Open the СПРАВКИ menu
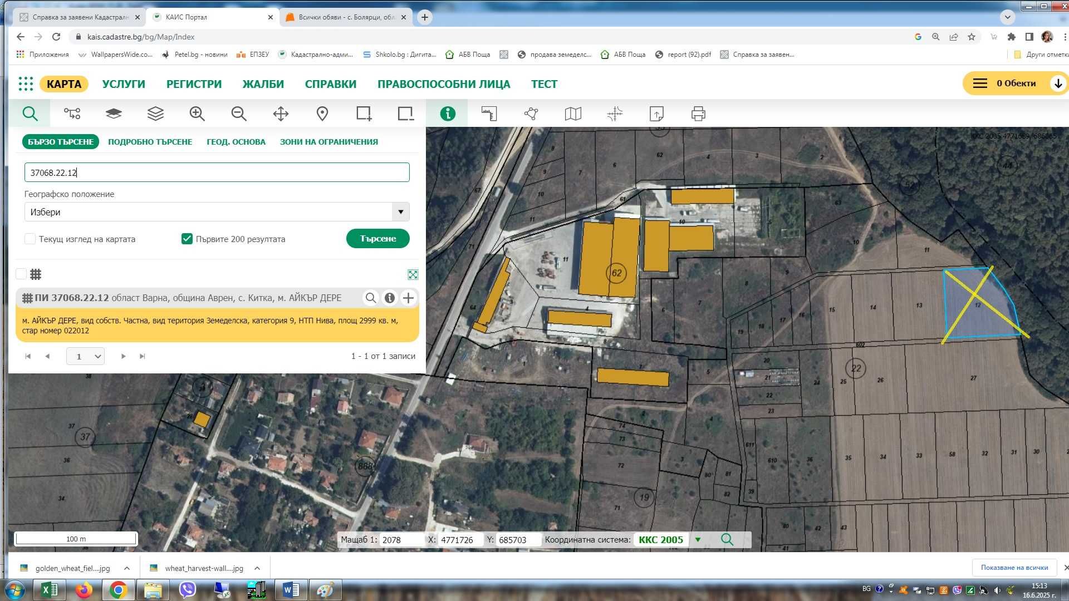This screenshot has width=1069, height=601. (x=330, y=84)
